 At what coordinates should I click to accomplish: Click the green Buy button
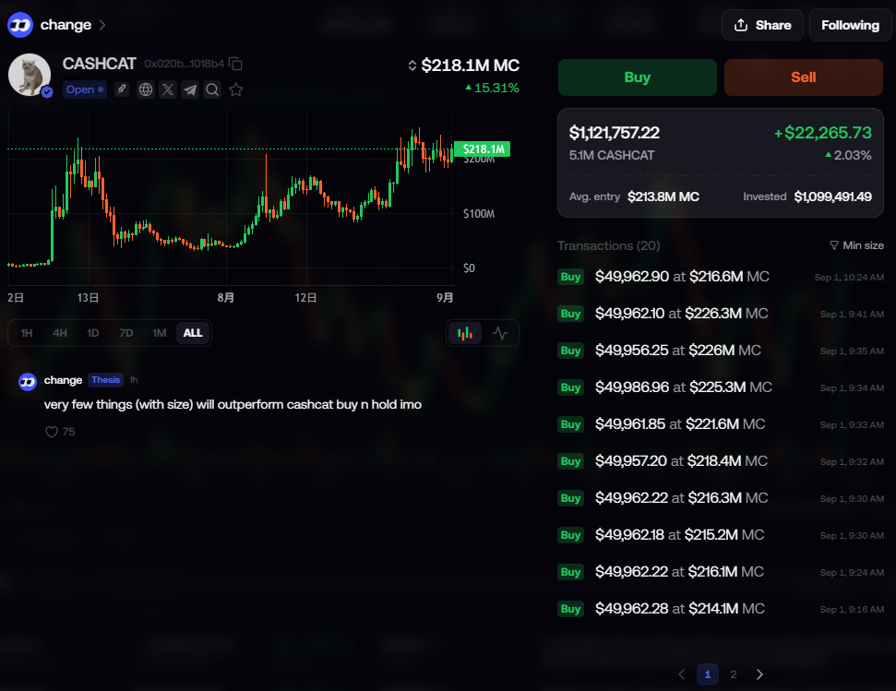(x=637, y=77)
